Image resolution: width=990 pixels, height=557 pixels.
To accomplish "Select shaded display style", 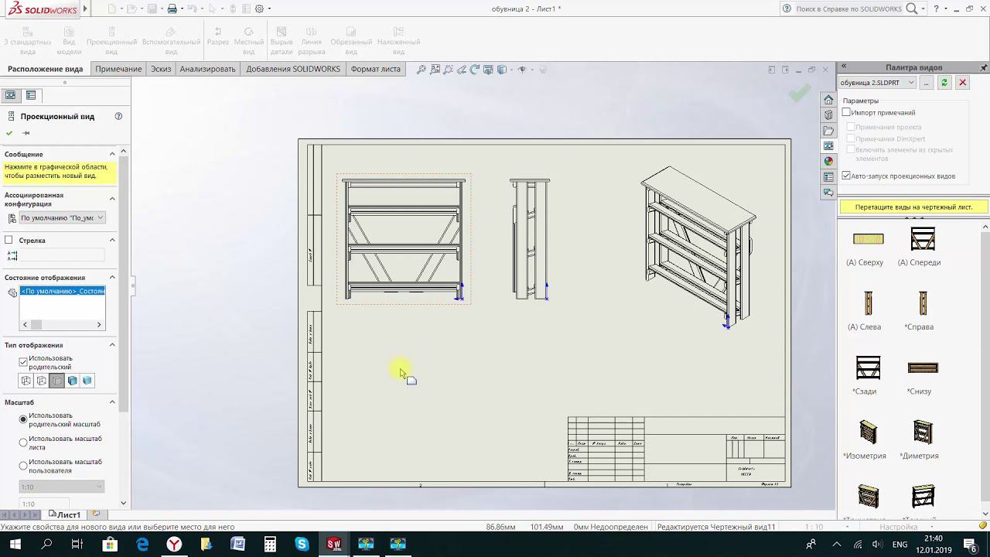I will [x=87, y=381].
